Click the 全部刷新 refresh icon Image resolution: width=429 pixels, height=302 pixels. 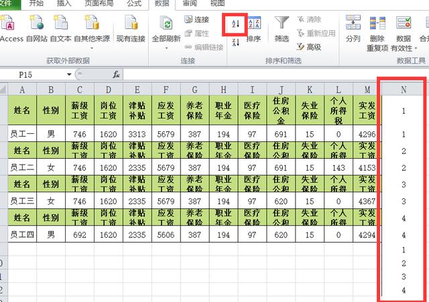(166, 24)
